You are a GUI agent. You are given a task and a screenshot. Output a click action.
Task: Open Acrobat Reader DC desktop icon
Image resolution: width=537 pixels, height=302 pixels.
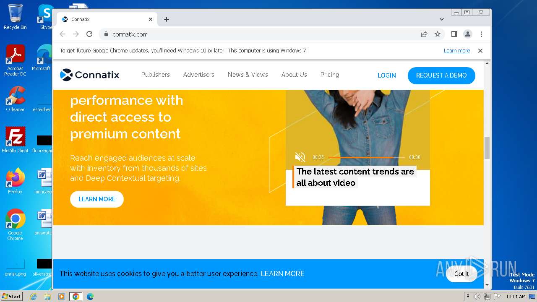[x=15, y=61]
